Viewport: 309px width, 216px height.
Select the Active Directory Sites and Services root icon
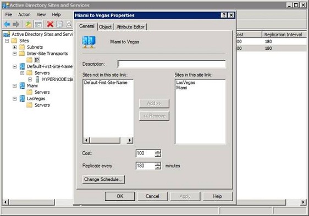coord(7,35)
